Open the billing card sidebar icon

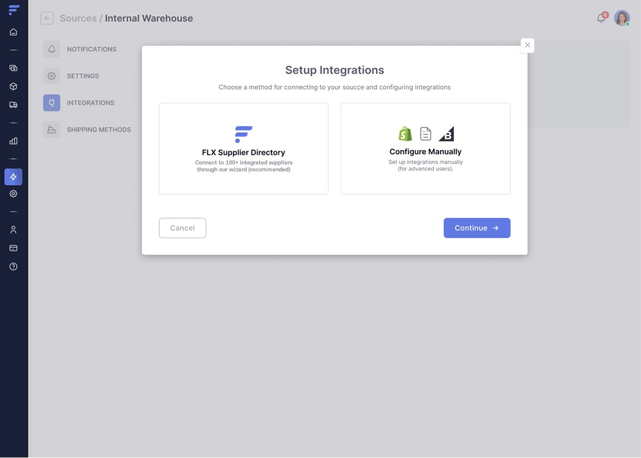point(13,248)
